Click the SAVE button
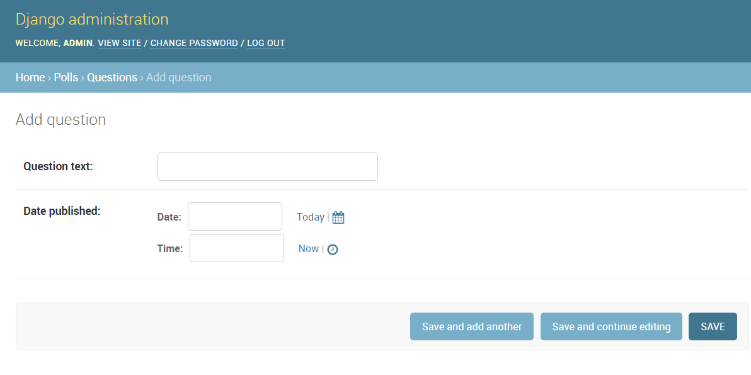 click(x=713, y=326)
